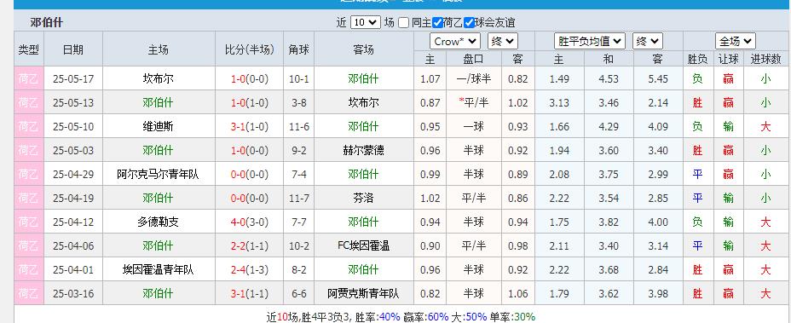The width and height of the screenshot is (791, 323).
Task: Open 赫尔蒙德 team link
Action: coord(363,150)
